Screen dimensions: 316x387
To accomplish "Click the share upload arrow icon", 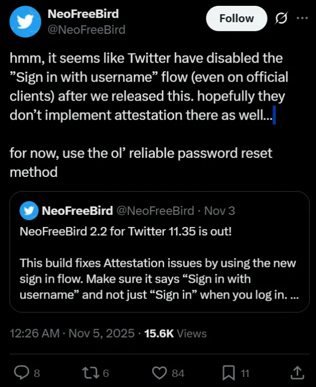I will pyautogui.click(x=297, y=372).
